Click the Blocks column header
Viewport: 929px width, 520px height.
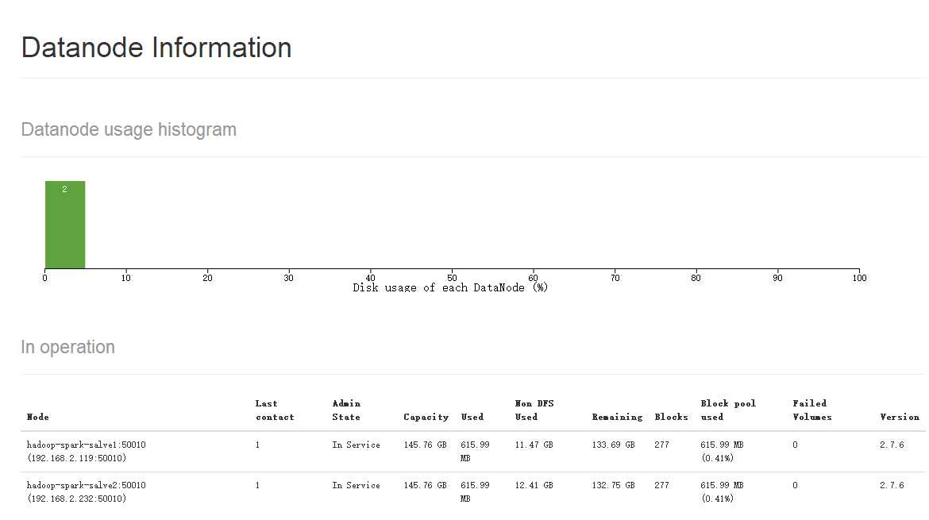click(x=671, y=417)
